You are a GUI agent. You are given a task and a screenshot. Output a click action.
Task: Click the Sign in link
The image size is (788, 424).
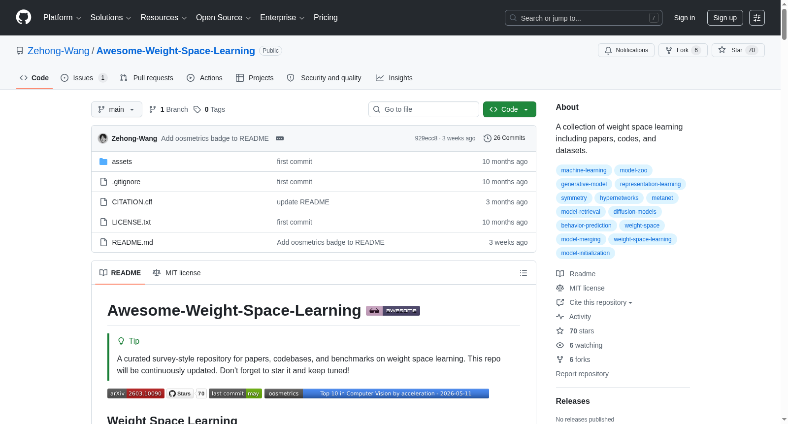685,18
